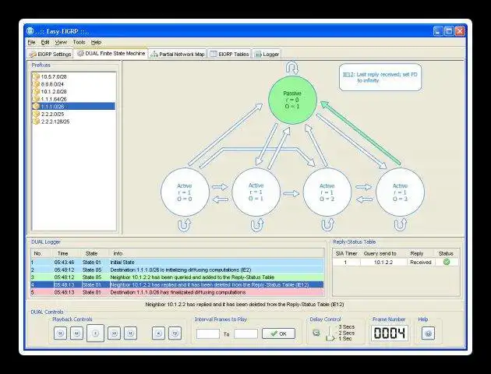The height and width of the screenshot is (374, 491).
Task: Click the Active O = 0 state circle
Action: (x=185, y=192)
